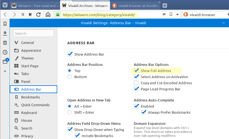
Task: Toggle Show Drop-Down when Typing
Action: point(70,130)
